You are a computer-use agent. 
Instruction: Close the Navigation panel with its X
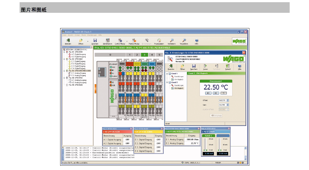[91, 47]
